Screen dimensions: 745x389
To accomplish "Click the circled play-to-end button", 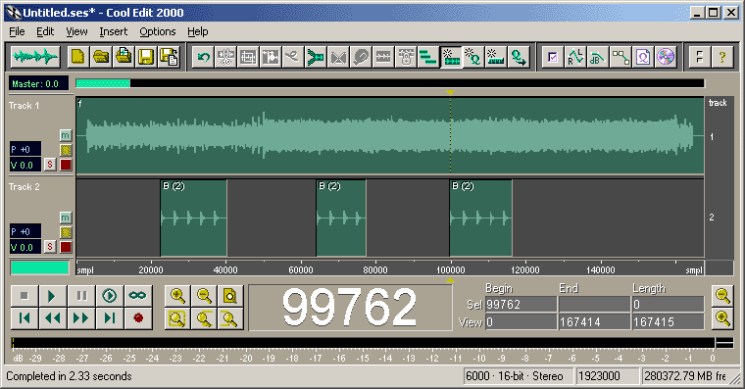I will (110, 296).
